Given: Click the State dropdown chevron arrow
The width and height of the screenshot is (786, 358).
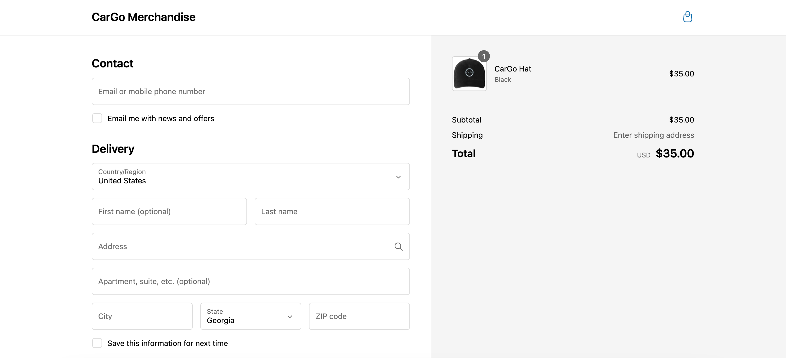Looking at the screenshot, I should point(290,317).
